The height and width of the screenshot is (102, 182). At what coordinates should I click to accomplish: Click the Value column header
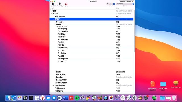117,8
